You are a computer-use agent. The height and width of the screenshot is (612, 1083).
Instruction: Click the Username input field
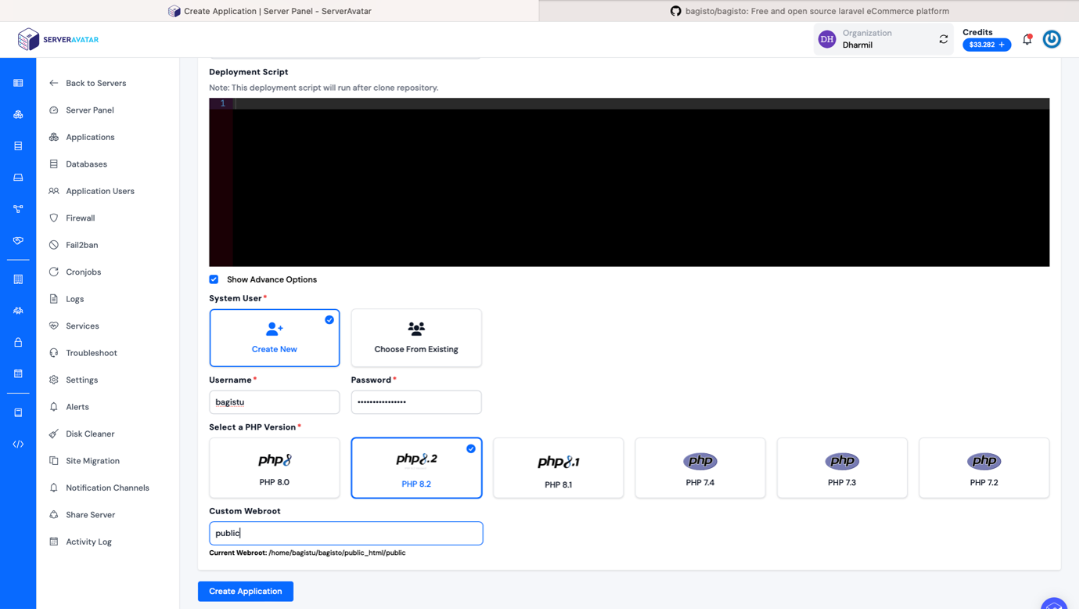pos(275,404)
